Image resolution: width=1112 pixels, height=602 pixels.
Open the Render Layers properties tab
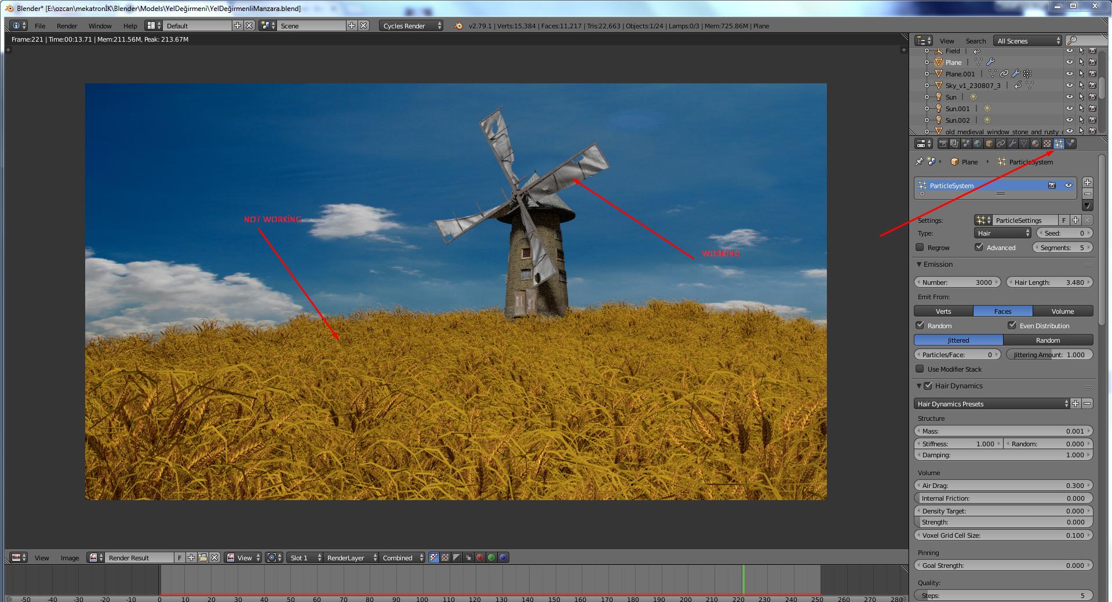coord(954,144)
